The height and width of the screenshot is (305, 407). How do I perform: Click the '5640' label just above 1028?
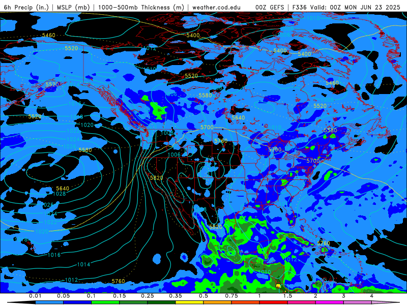point(63,189)
